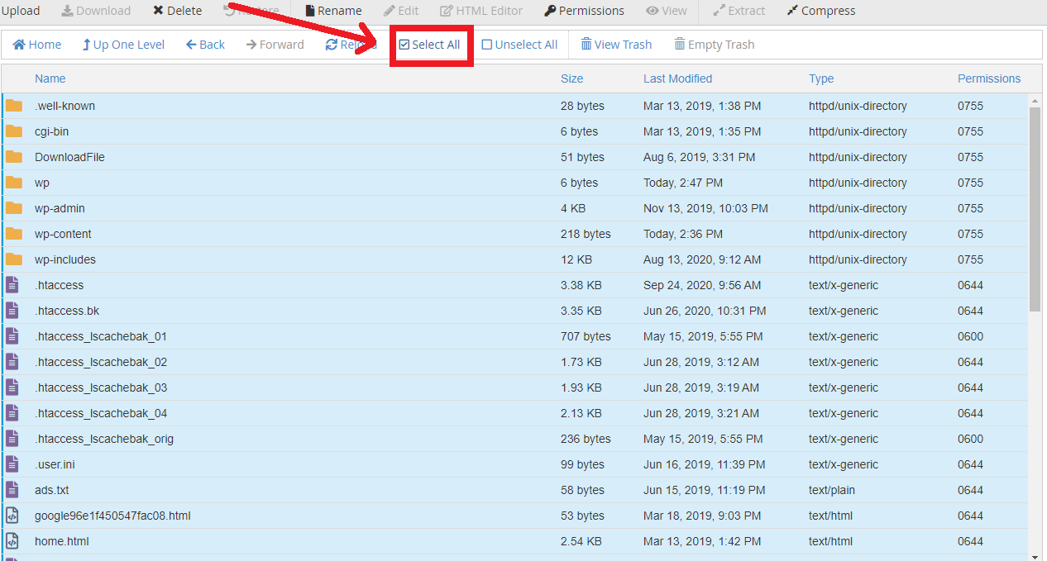Click the Back navigation arrow
This screenshot has width=1047, height=561.
(x=204, y=44)
